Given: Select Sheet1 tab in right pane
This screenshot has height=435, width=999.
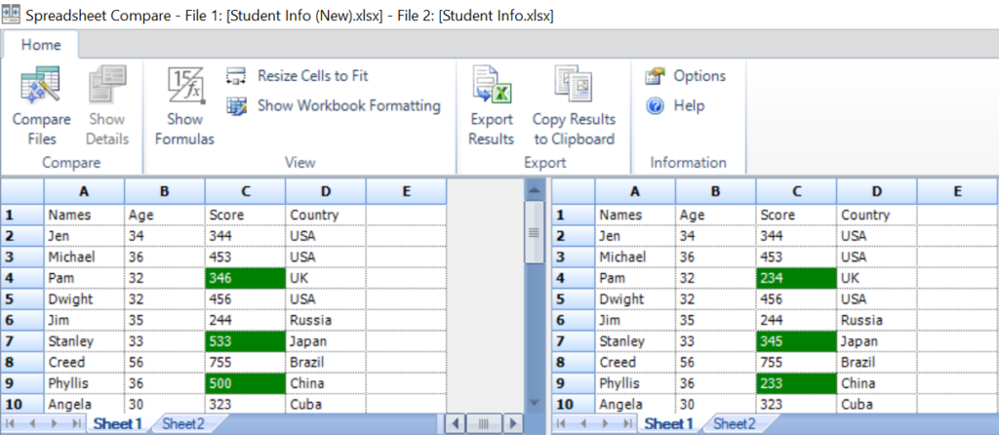Looking at the screenshot, I should tap(669, 423).
